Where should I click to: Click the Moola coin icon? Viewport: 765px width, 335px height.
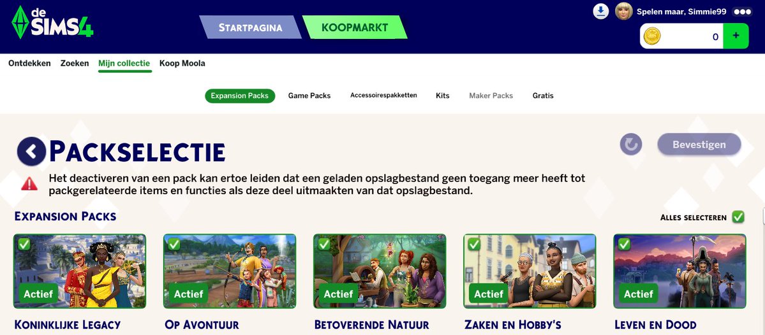click(652, 36)
